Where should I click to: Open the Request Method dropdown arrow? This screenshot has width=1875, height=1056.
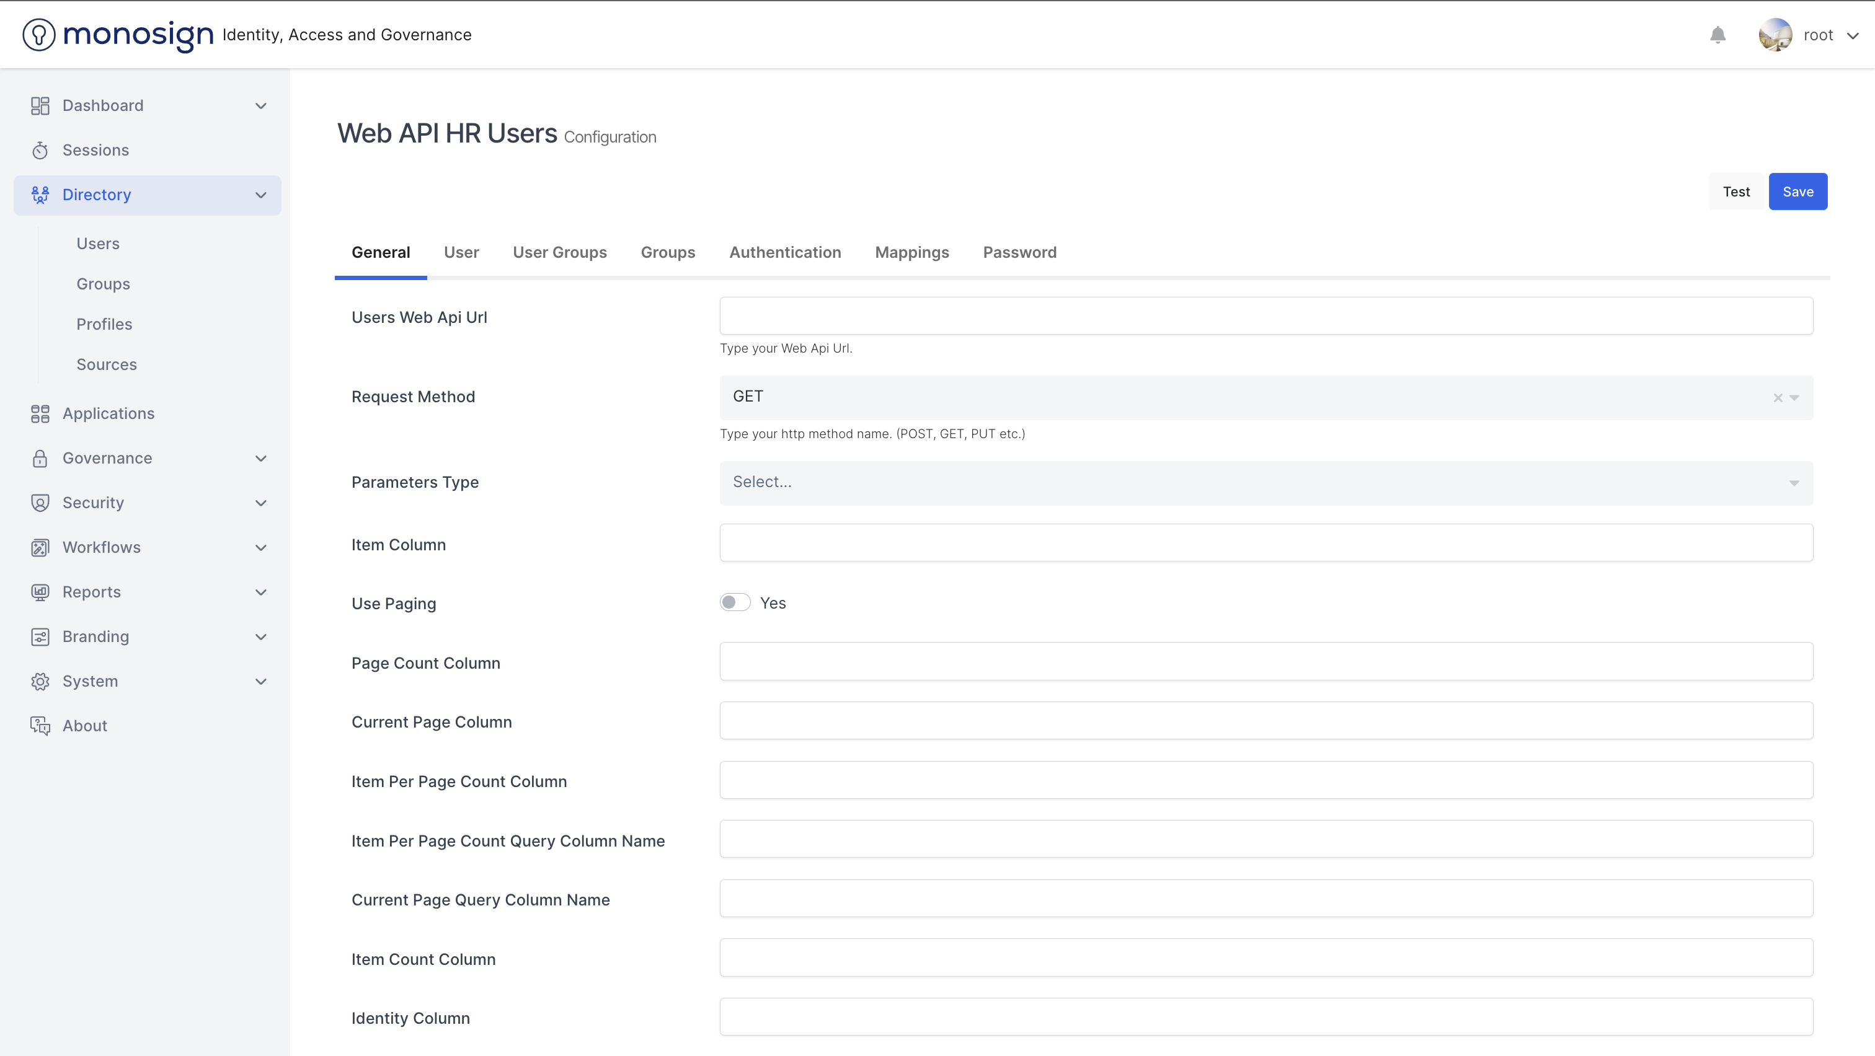(1794, 398)
